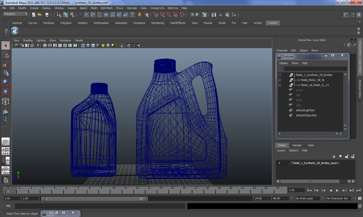Click MEL command line language toggle
Image resolution: width=363 pixels, height=217 pixels.
point(9,206)
